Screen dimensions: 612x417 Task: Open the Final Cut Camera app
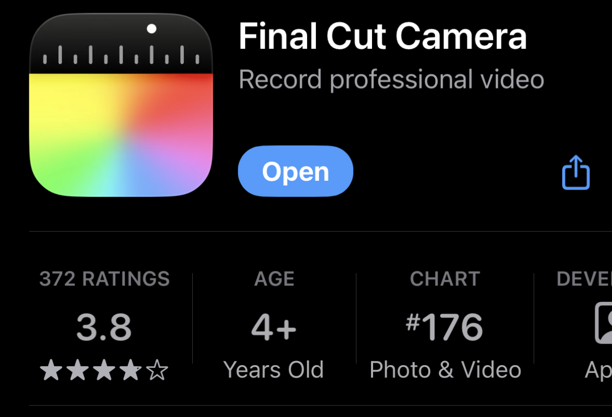click(296, 171)
